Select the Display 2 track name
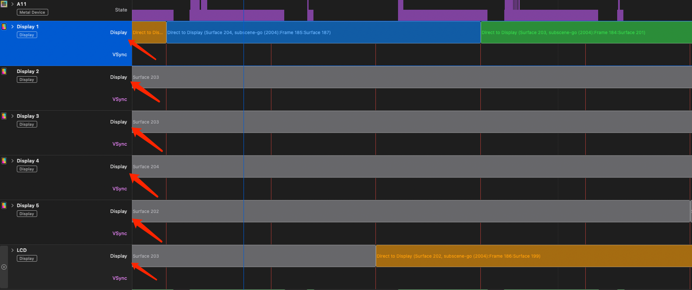 (x=28, y=71)
